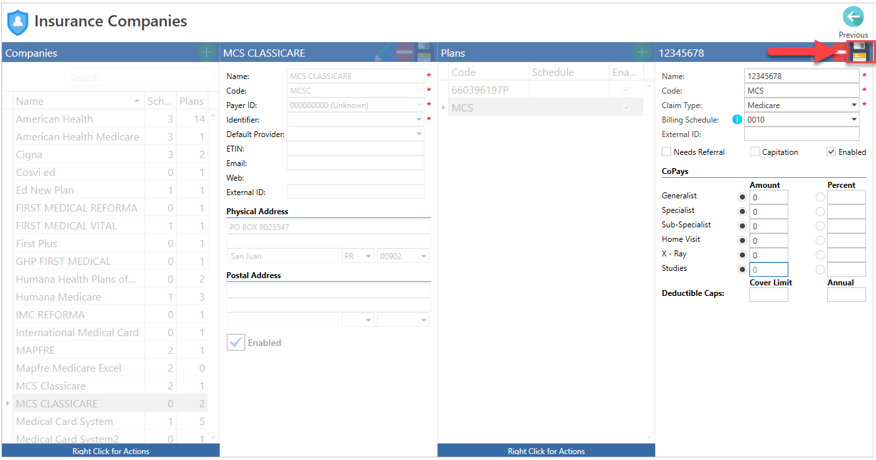This screenshot has height=460, width=876.
Task: Select the Humana Medicare row
Action: point(110,297)
